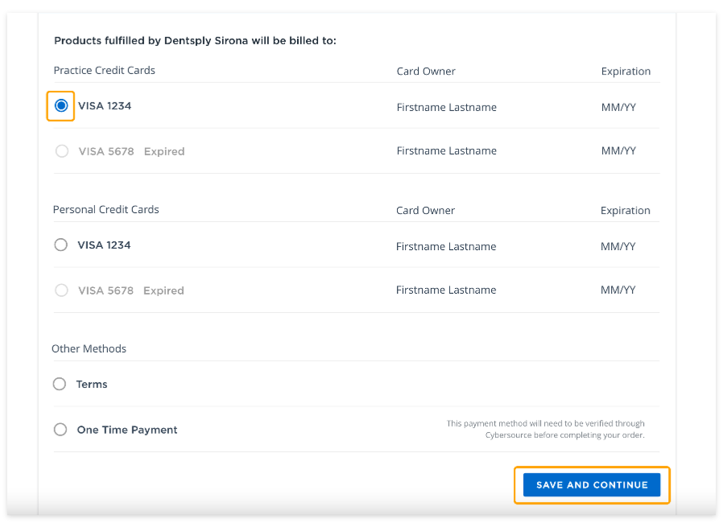Select the One Time Payment radio button
The height and width of the screenshot is (531, 723).
click(x=60, y=430)
